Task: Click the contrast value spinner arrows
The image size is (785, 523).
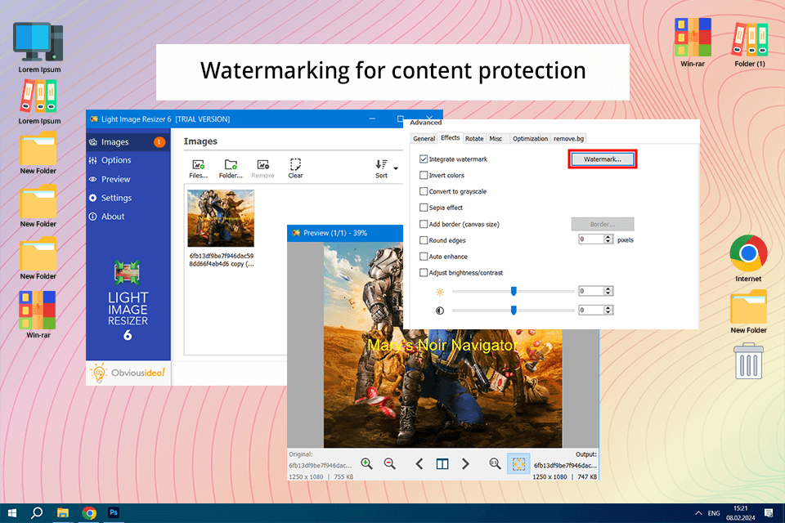Action: coord(608,310)
